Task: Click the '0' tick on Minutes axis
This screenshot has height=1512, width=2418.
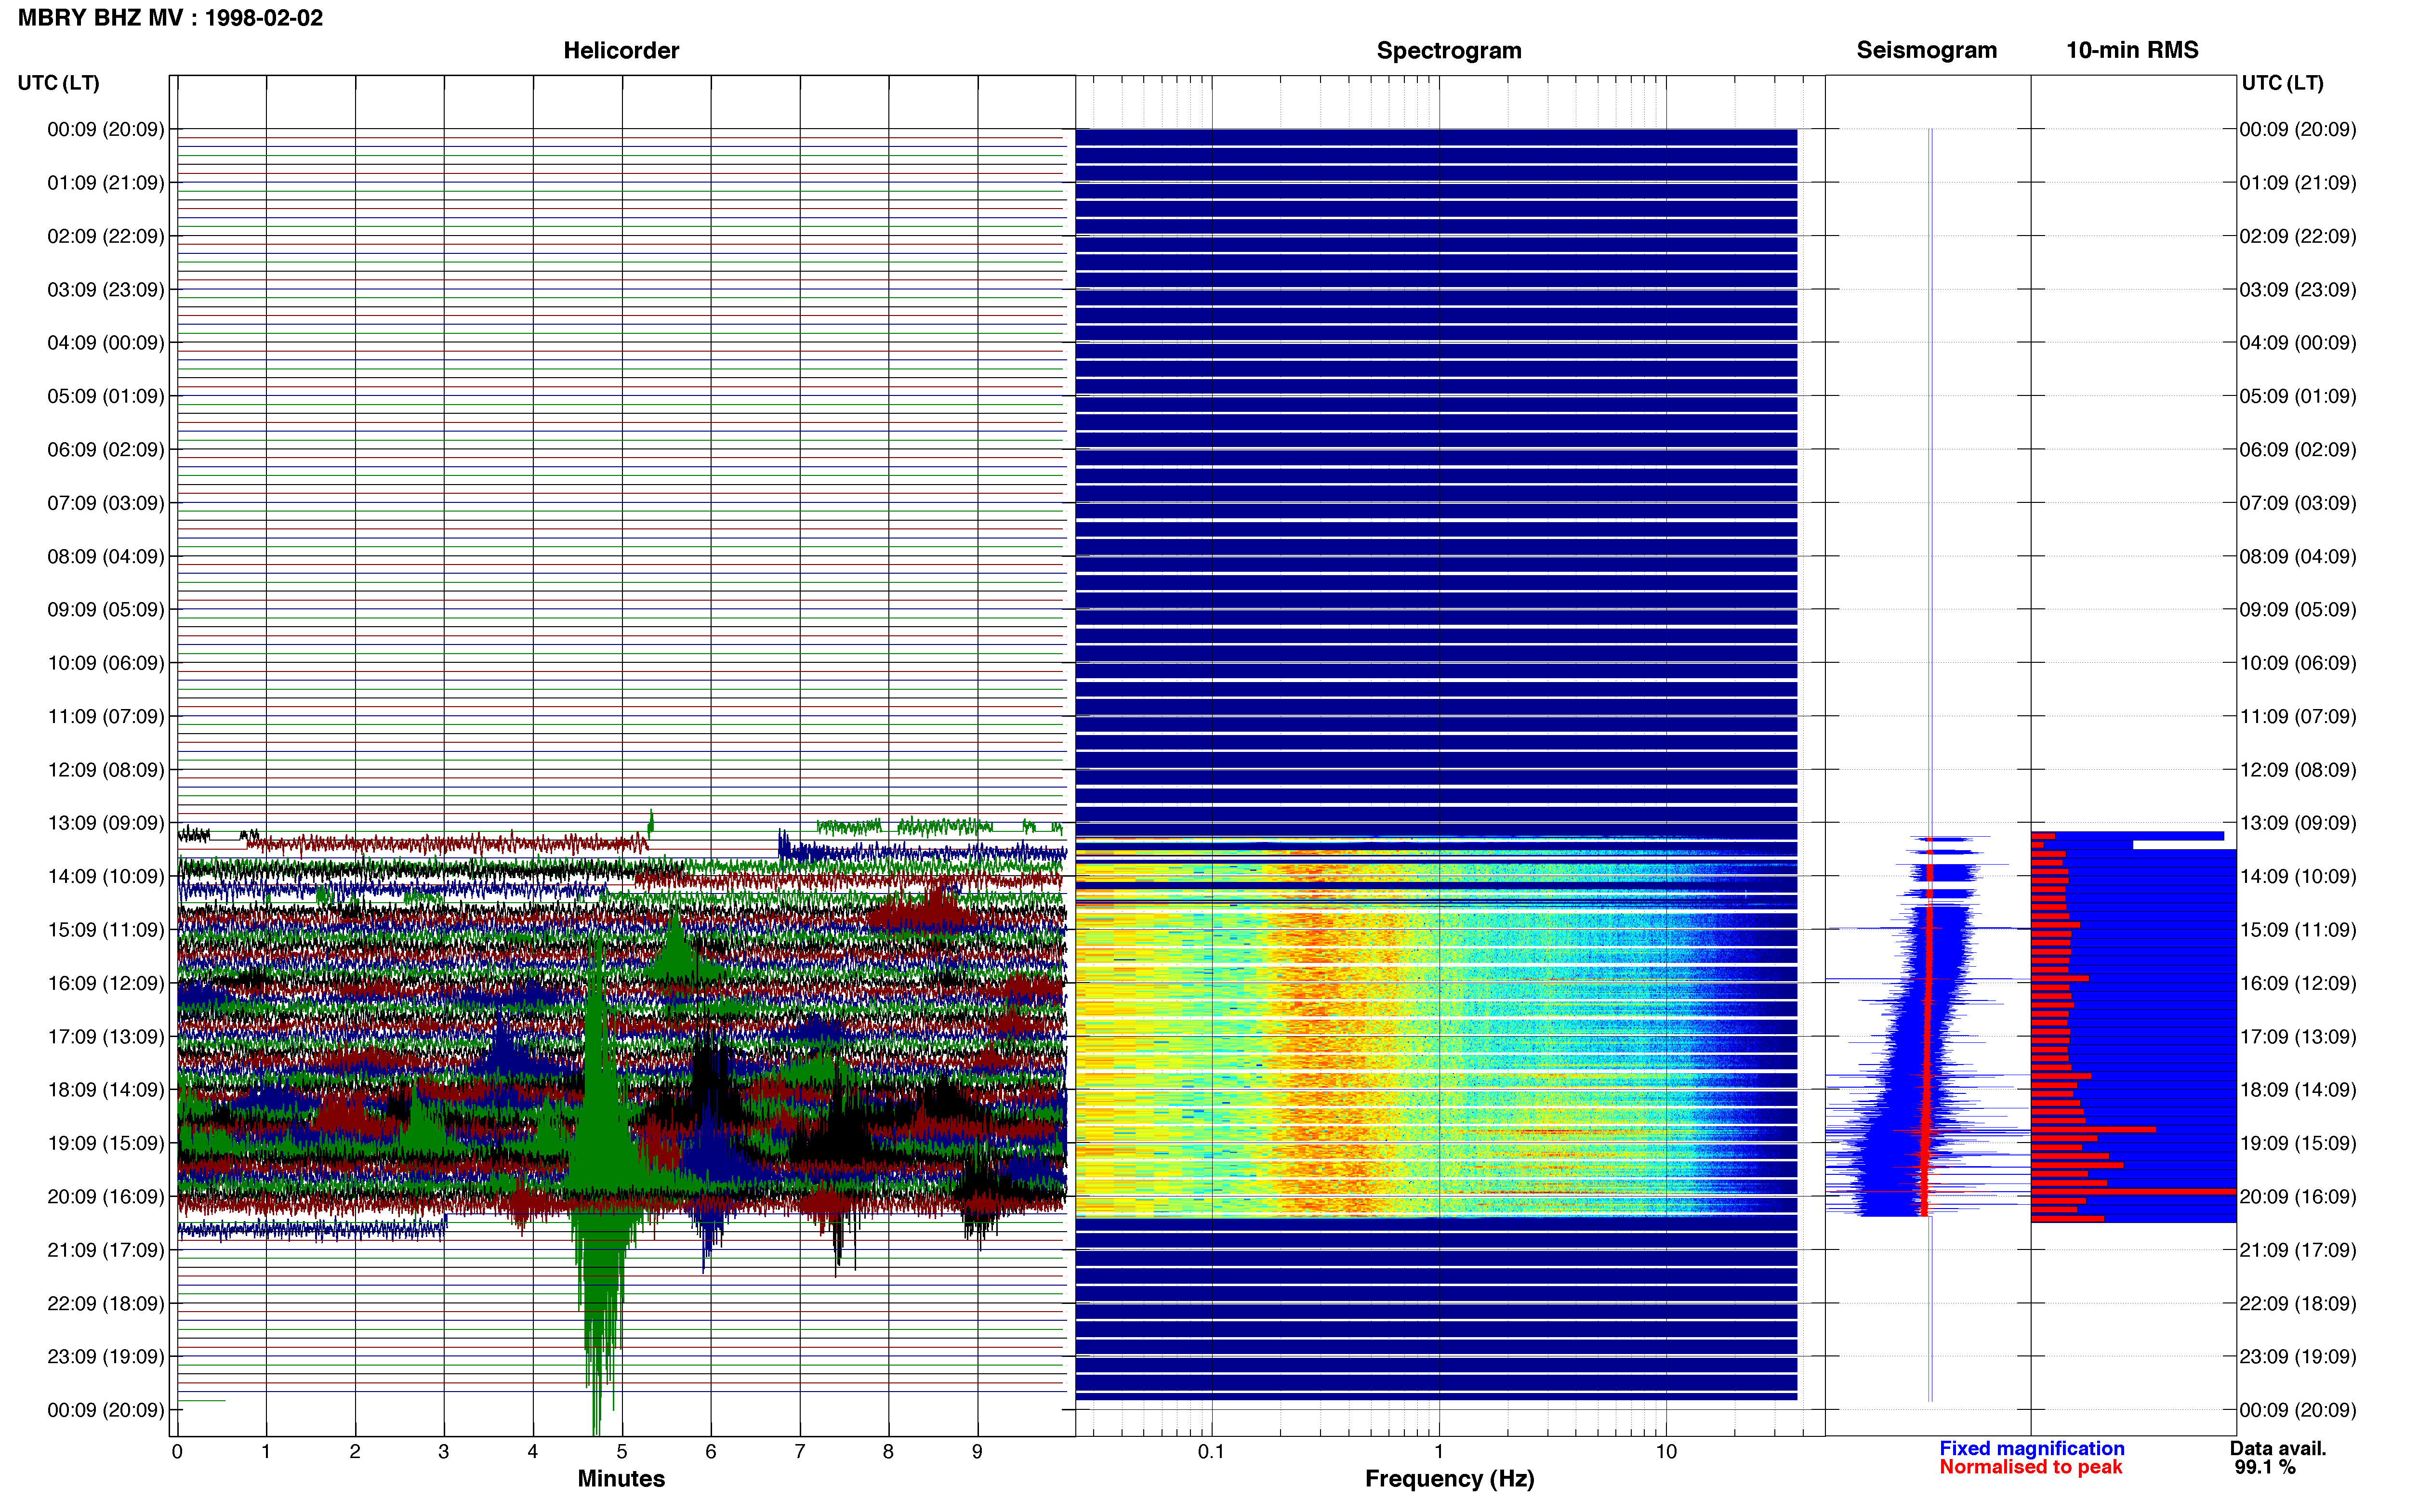Action: point(177,1452)
